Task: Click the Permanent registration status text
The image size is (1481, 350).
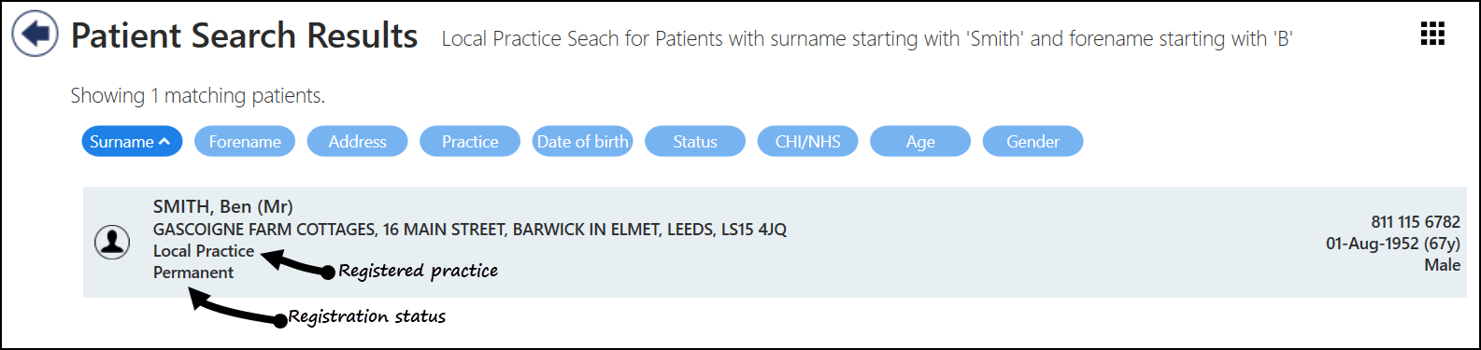Action: coord(193,273)
